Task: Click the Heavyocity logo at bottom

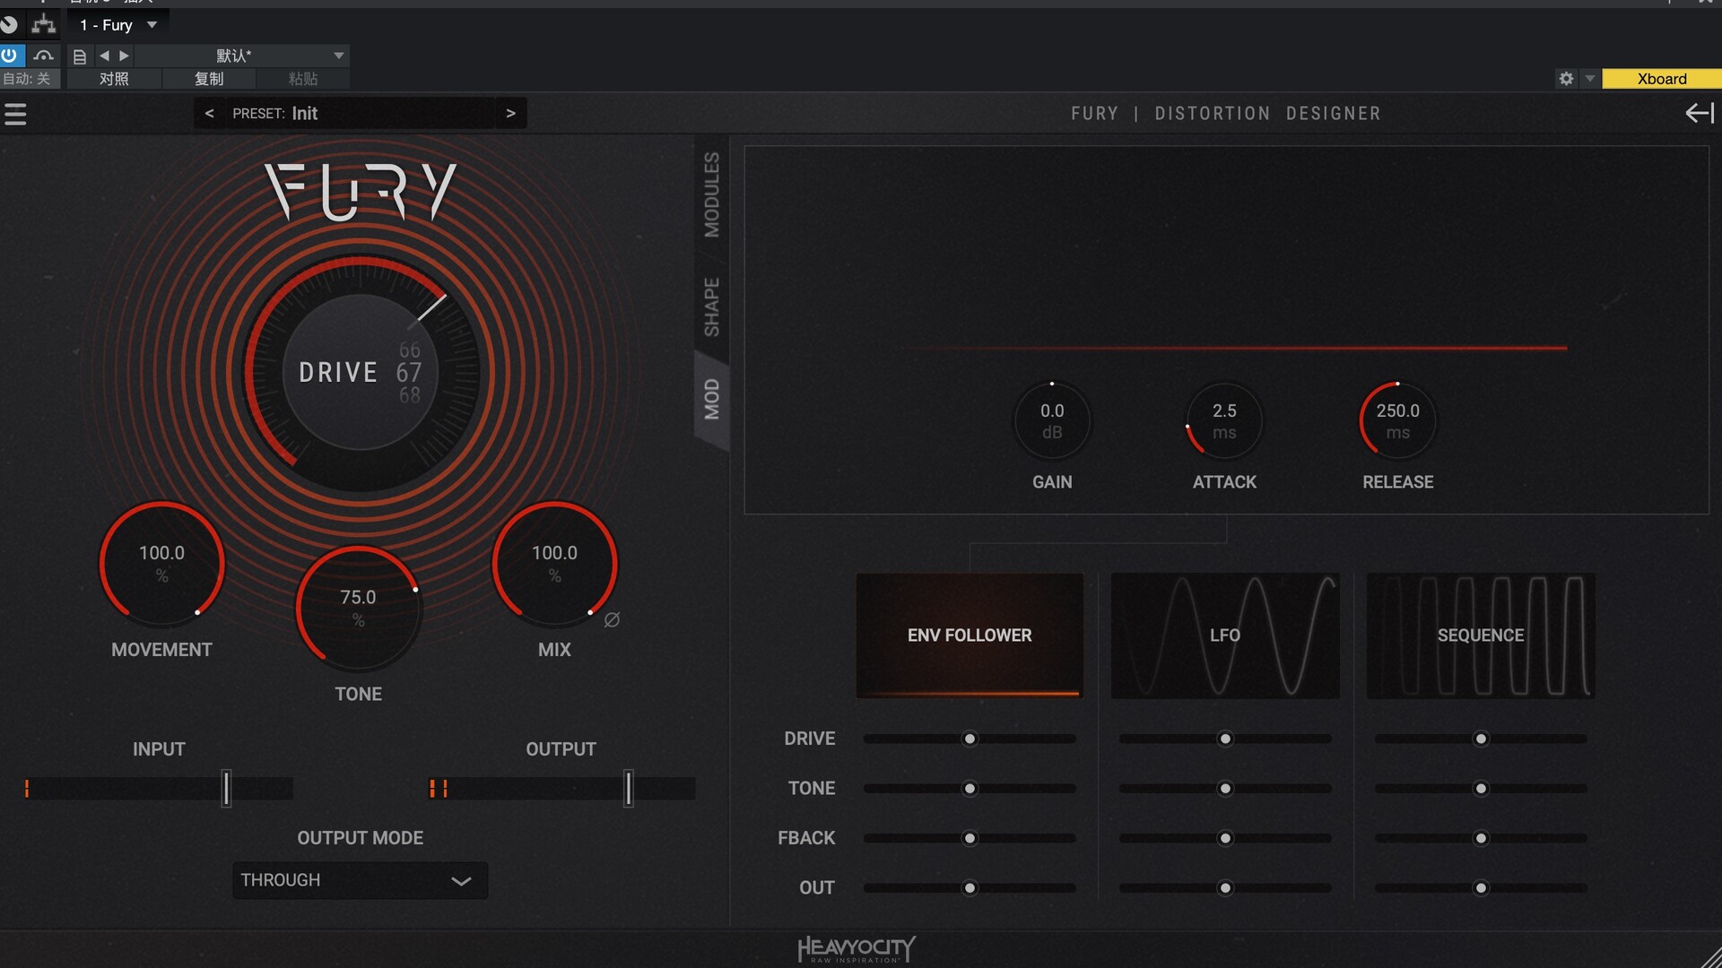Action: click(857, 949)
